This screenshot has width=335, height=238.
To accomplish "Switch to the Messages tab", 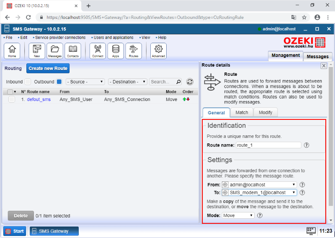I will coord(317,57).
